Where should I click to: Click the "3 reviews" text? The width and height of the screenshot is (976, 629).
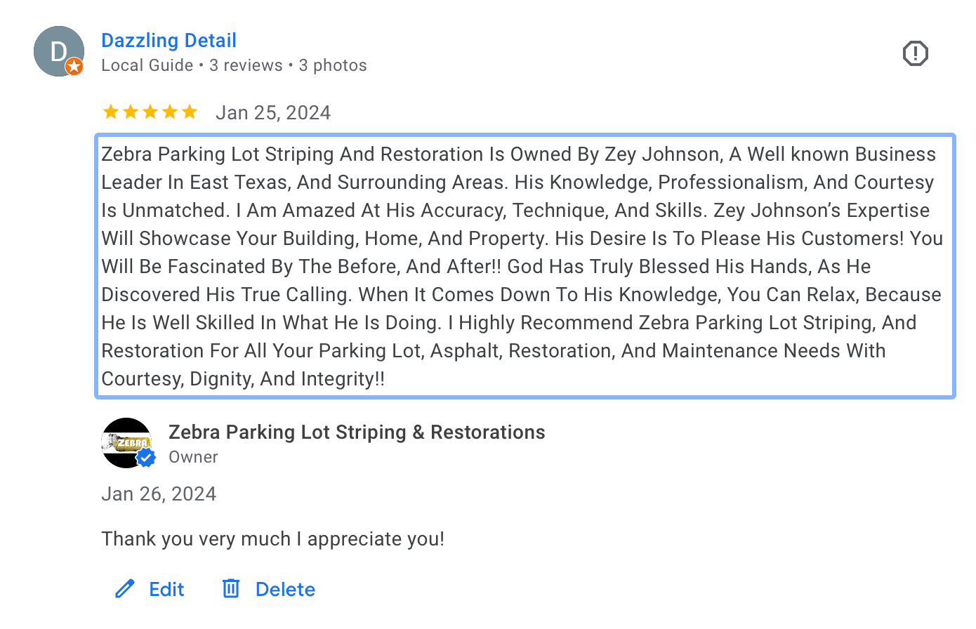click(246, 65)
